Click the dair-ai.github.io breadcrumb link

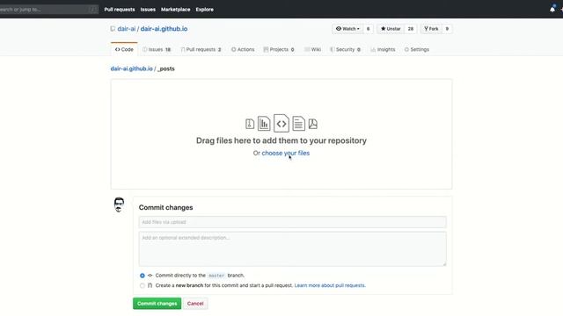point(131,68)
